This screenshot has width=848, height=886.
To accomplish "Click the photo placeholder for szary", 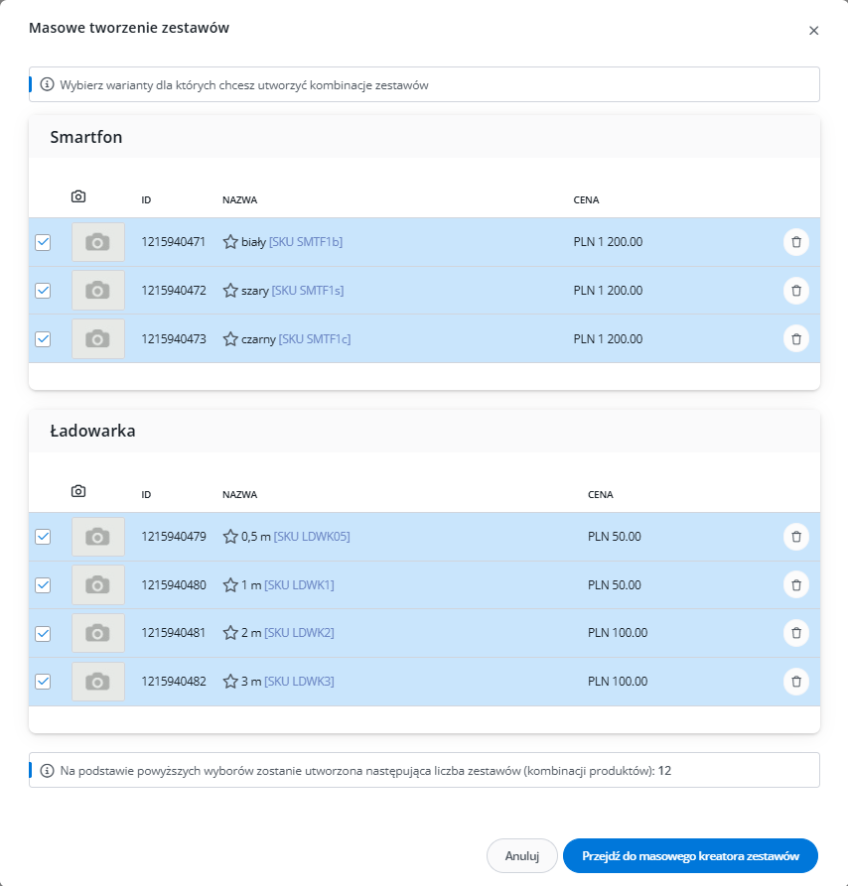I will [97, 291].
